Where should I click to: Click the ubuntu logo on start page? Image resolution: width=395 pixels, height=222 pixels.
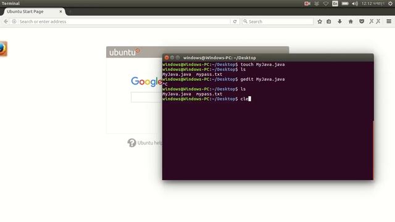tap(125, 52)
